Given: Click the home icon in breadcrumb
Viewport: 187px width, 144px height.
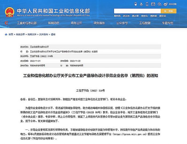Looking at the screenshot, I should (x=6, y=34).
